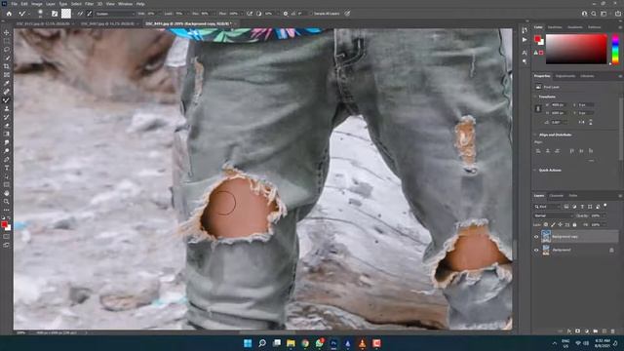Collapse the Quick Actions section
The width and height of the screenshot is (624, 351).
click(x=535, y=170)
